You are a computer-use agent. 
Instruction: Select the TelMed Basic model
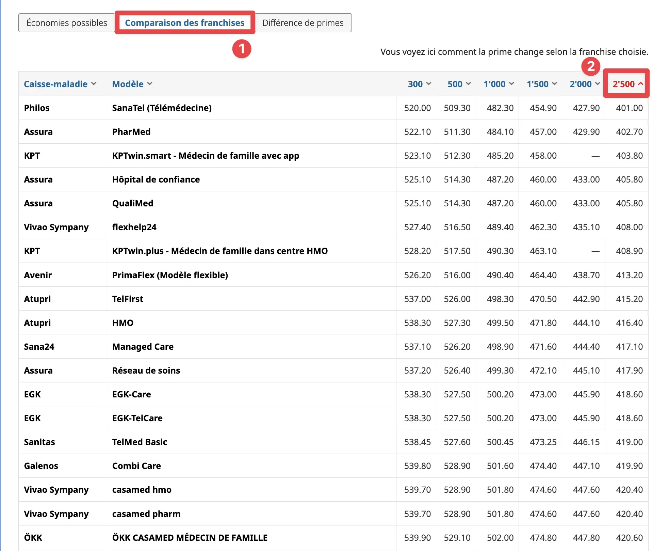[x=140, y=442]
